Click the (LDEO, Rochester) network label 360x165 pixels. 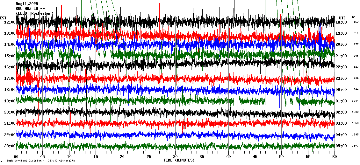click(x=34, y=13)
